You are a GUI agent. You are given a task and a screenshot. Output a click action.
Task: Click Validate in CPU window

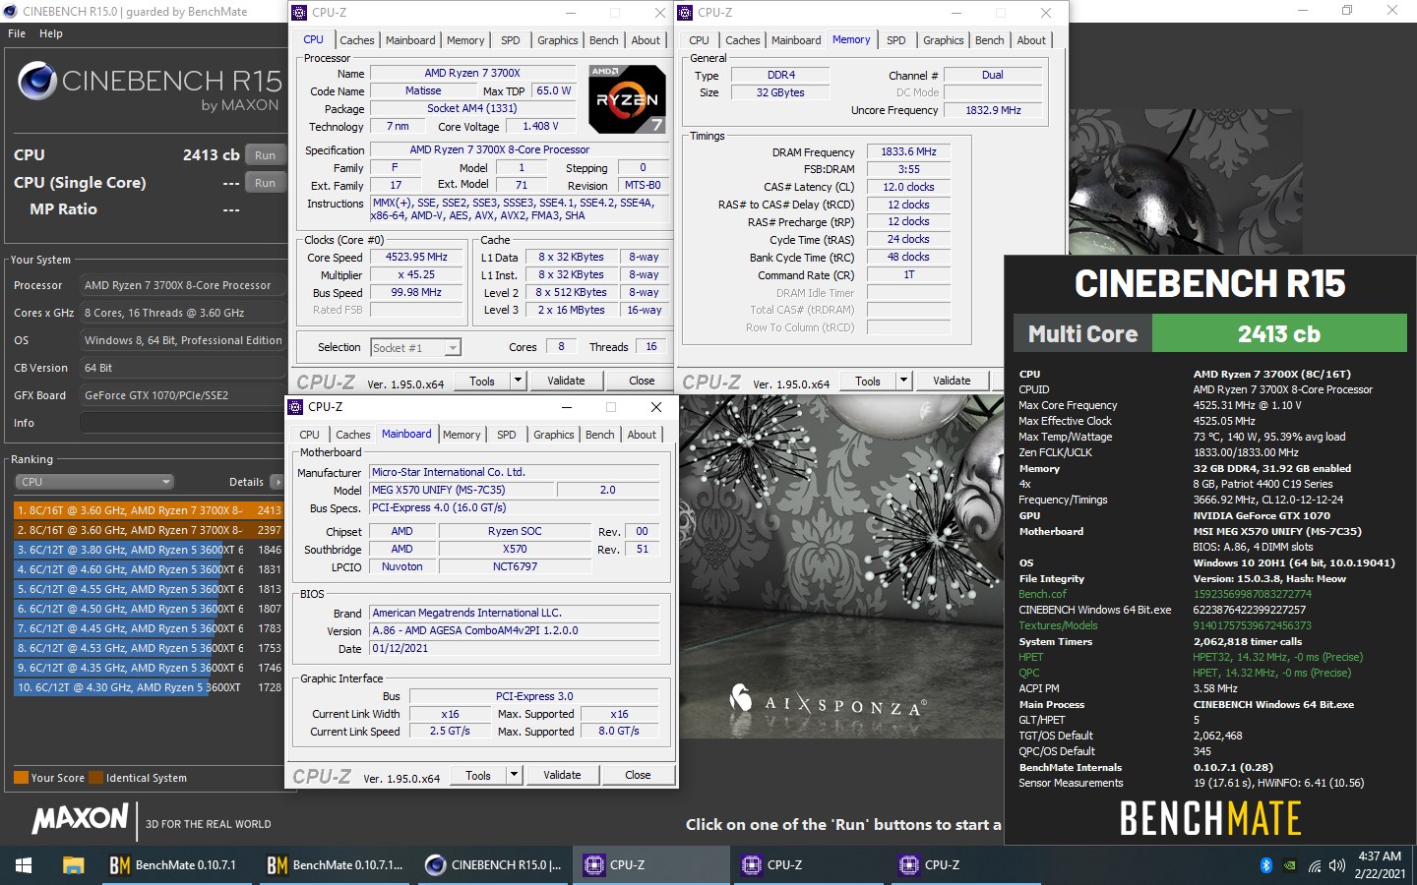566,381
